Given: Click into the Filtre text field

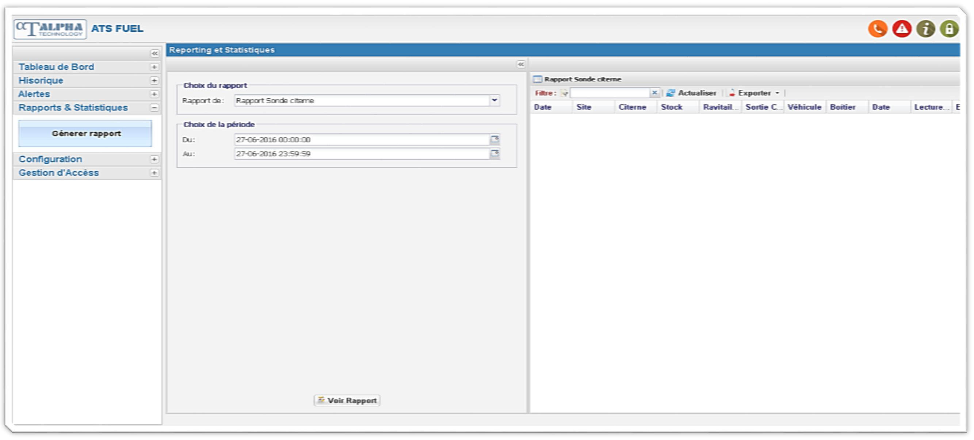Looking at the screenshot, I should pyautogui.click(x=610, y=93).
